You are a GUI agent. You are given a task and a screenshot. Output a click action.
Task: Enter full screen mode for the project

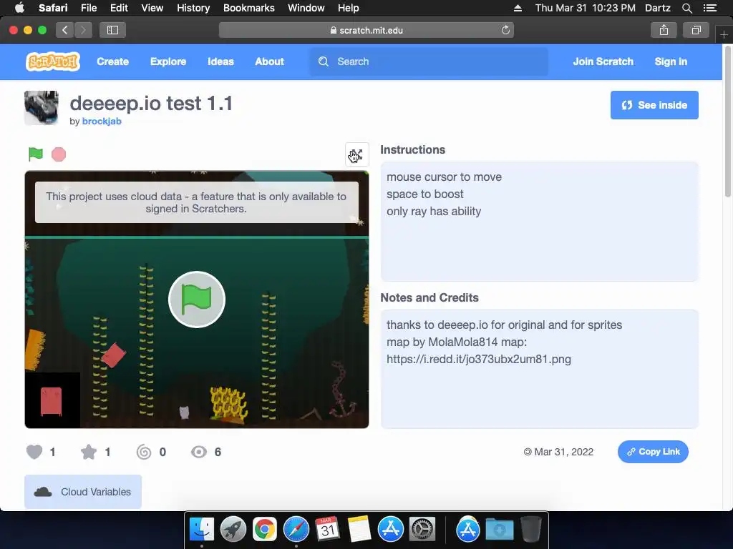(x=356, y=154)
